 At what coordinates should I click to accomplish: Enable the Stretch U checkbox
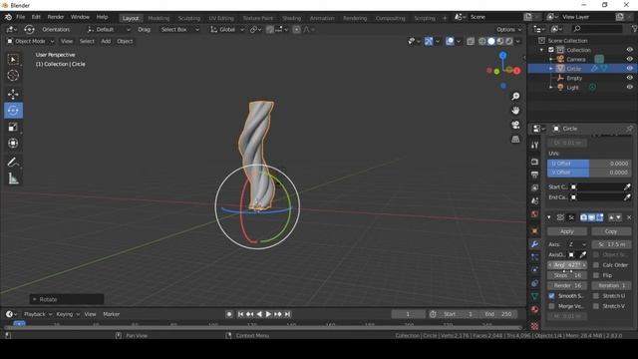tap(596, 296)
